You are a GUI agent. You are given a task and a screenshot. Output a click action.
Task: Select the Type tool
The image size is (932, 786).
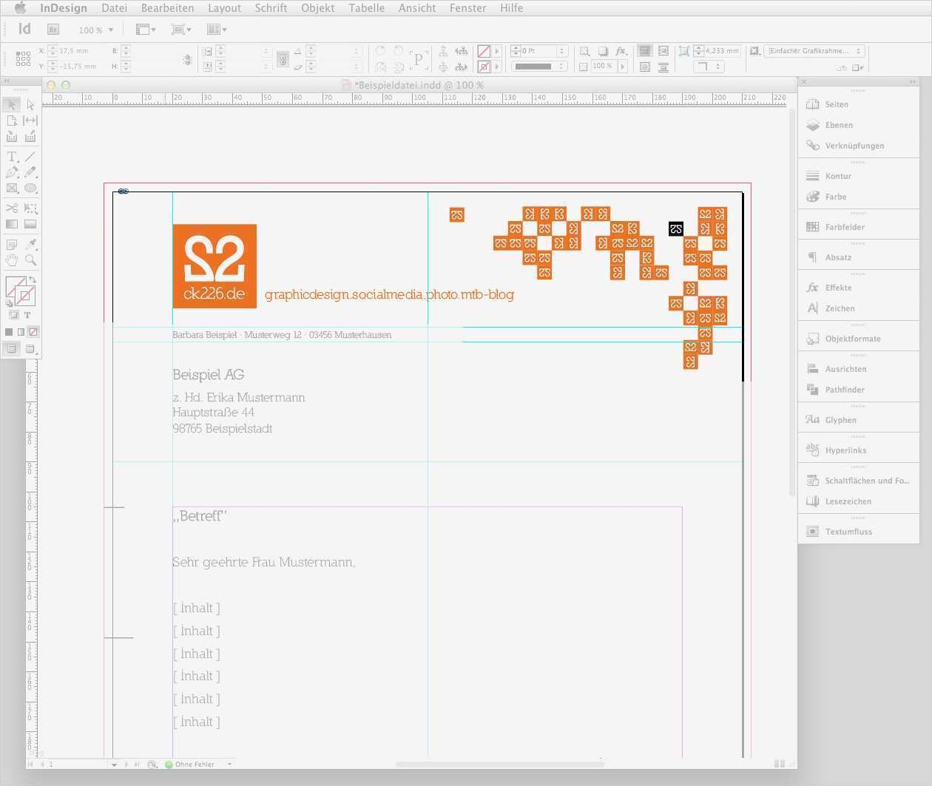click(x=12, y=156)
